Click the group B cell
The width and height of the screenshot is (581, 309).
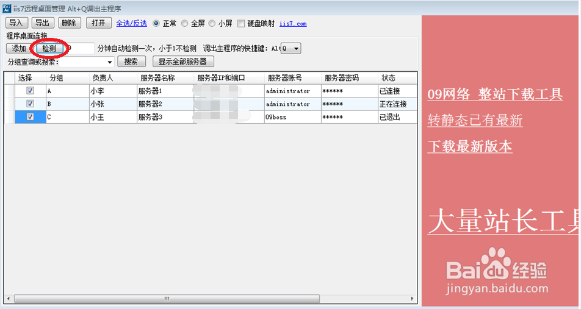pos(68,104)
